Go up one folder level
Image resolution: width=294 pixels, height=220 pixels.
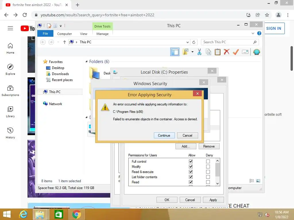point(65,42)
